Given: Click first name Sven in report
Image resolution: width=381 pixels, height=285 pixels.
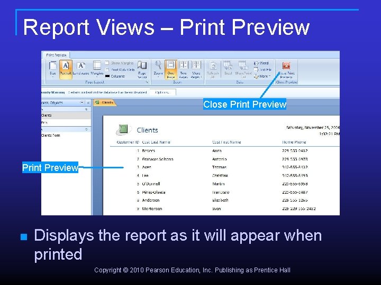Looking at the screenshot, I should [216, 208].
